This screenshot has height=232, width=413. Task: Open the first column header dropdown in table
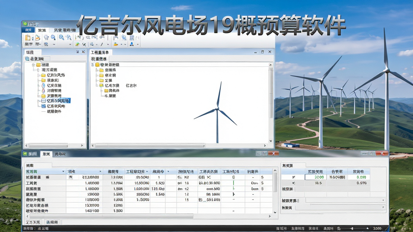click(x=63, y=172)
